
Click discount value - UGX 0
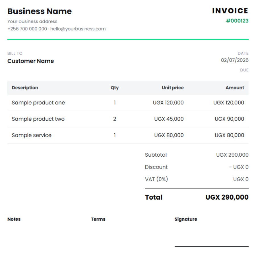[x=239, y=167]
